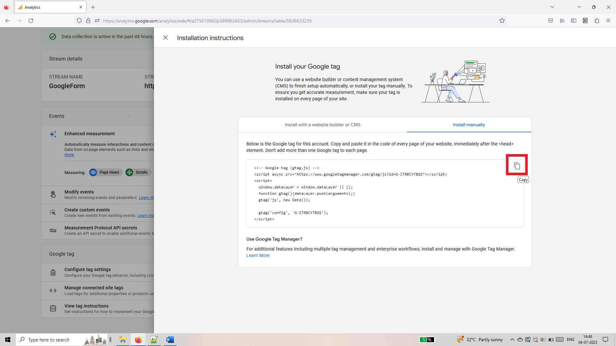Screen dimensions: 616x346
Task: Click the API secrets key icon
Action: tap(53, 230)
